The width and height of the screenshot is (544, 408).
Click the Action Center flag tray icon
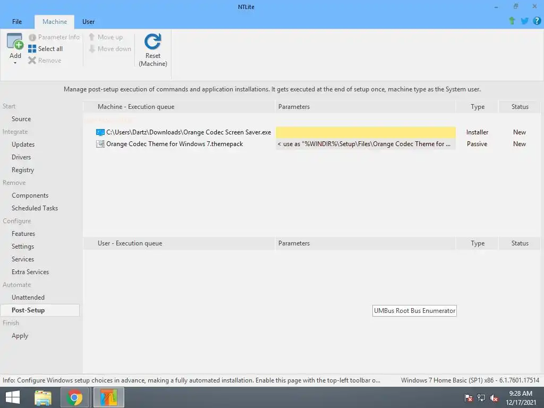click(x=469, y=397)
